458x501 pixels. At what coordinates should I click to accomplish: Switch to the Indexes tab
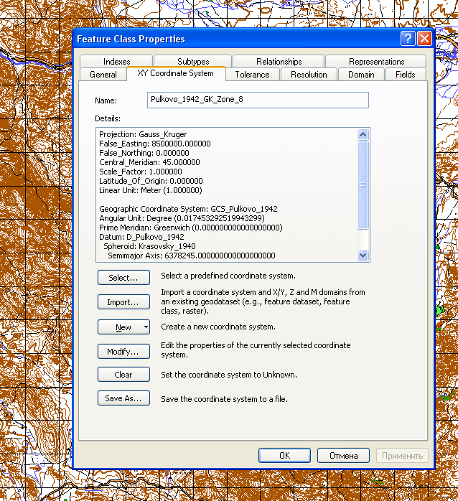coord(117,61)
